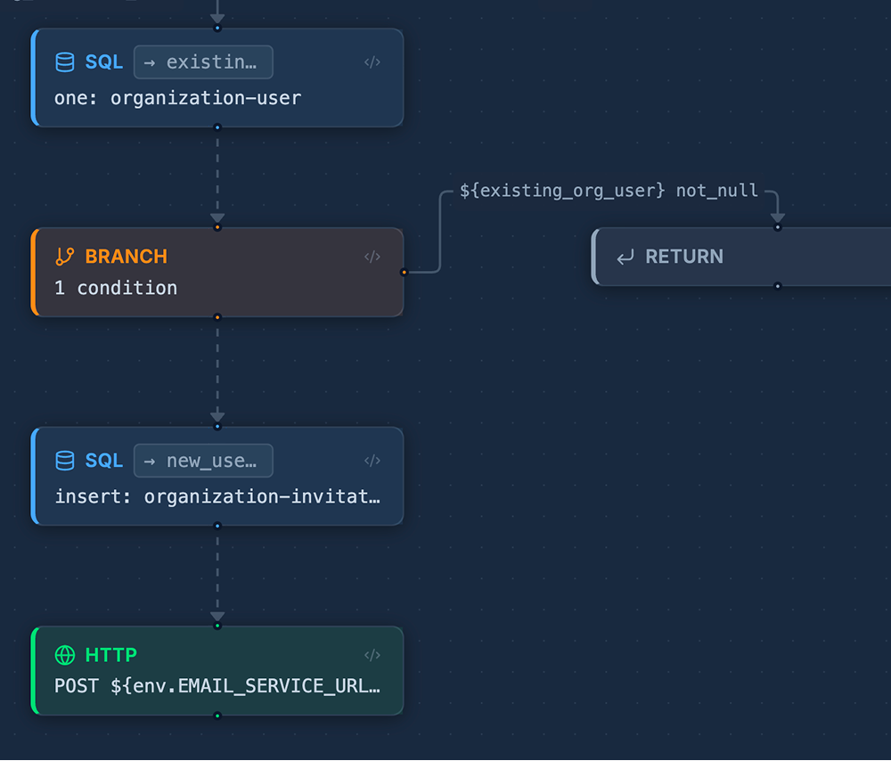Open the code view icon on the new_use SQL node
Image resolution: width=891 pixels, height=761 pixels.
(x=372, y=461)
